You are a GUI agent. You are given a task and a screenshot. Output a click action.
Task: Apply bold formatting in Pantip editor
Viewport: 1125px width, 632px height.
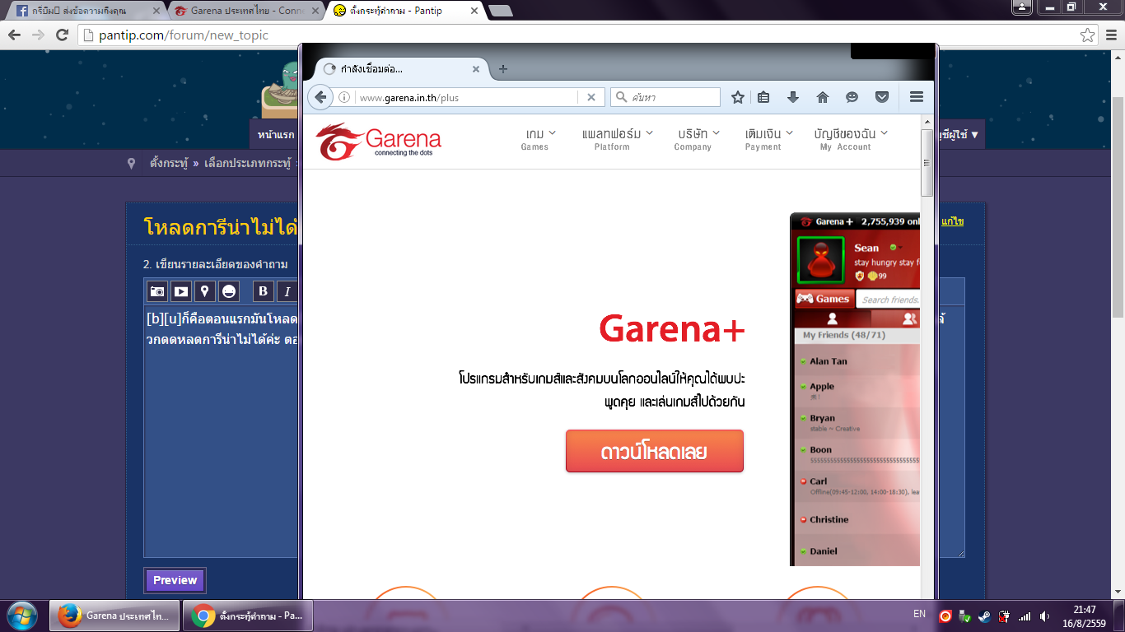[x=263, y=290]
